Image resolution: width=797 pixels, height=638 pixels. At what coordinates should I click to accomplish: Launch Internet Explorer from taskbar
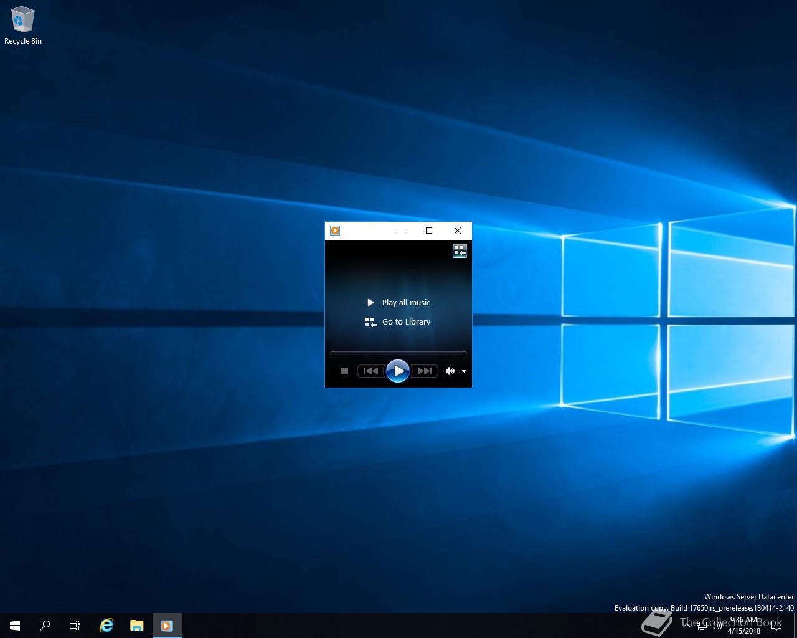point(106,626)
